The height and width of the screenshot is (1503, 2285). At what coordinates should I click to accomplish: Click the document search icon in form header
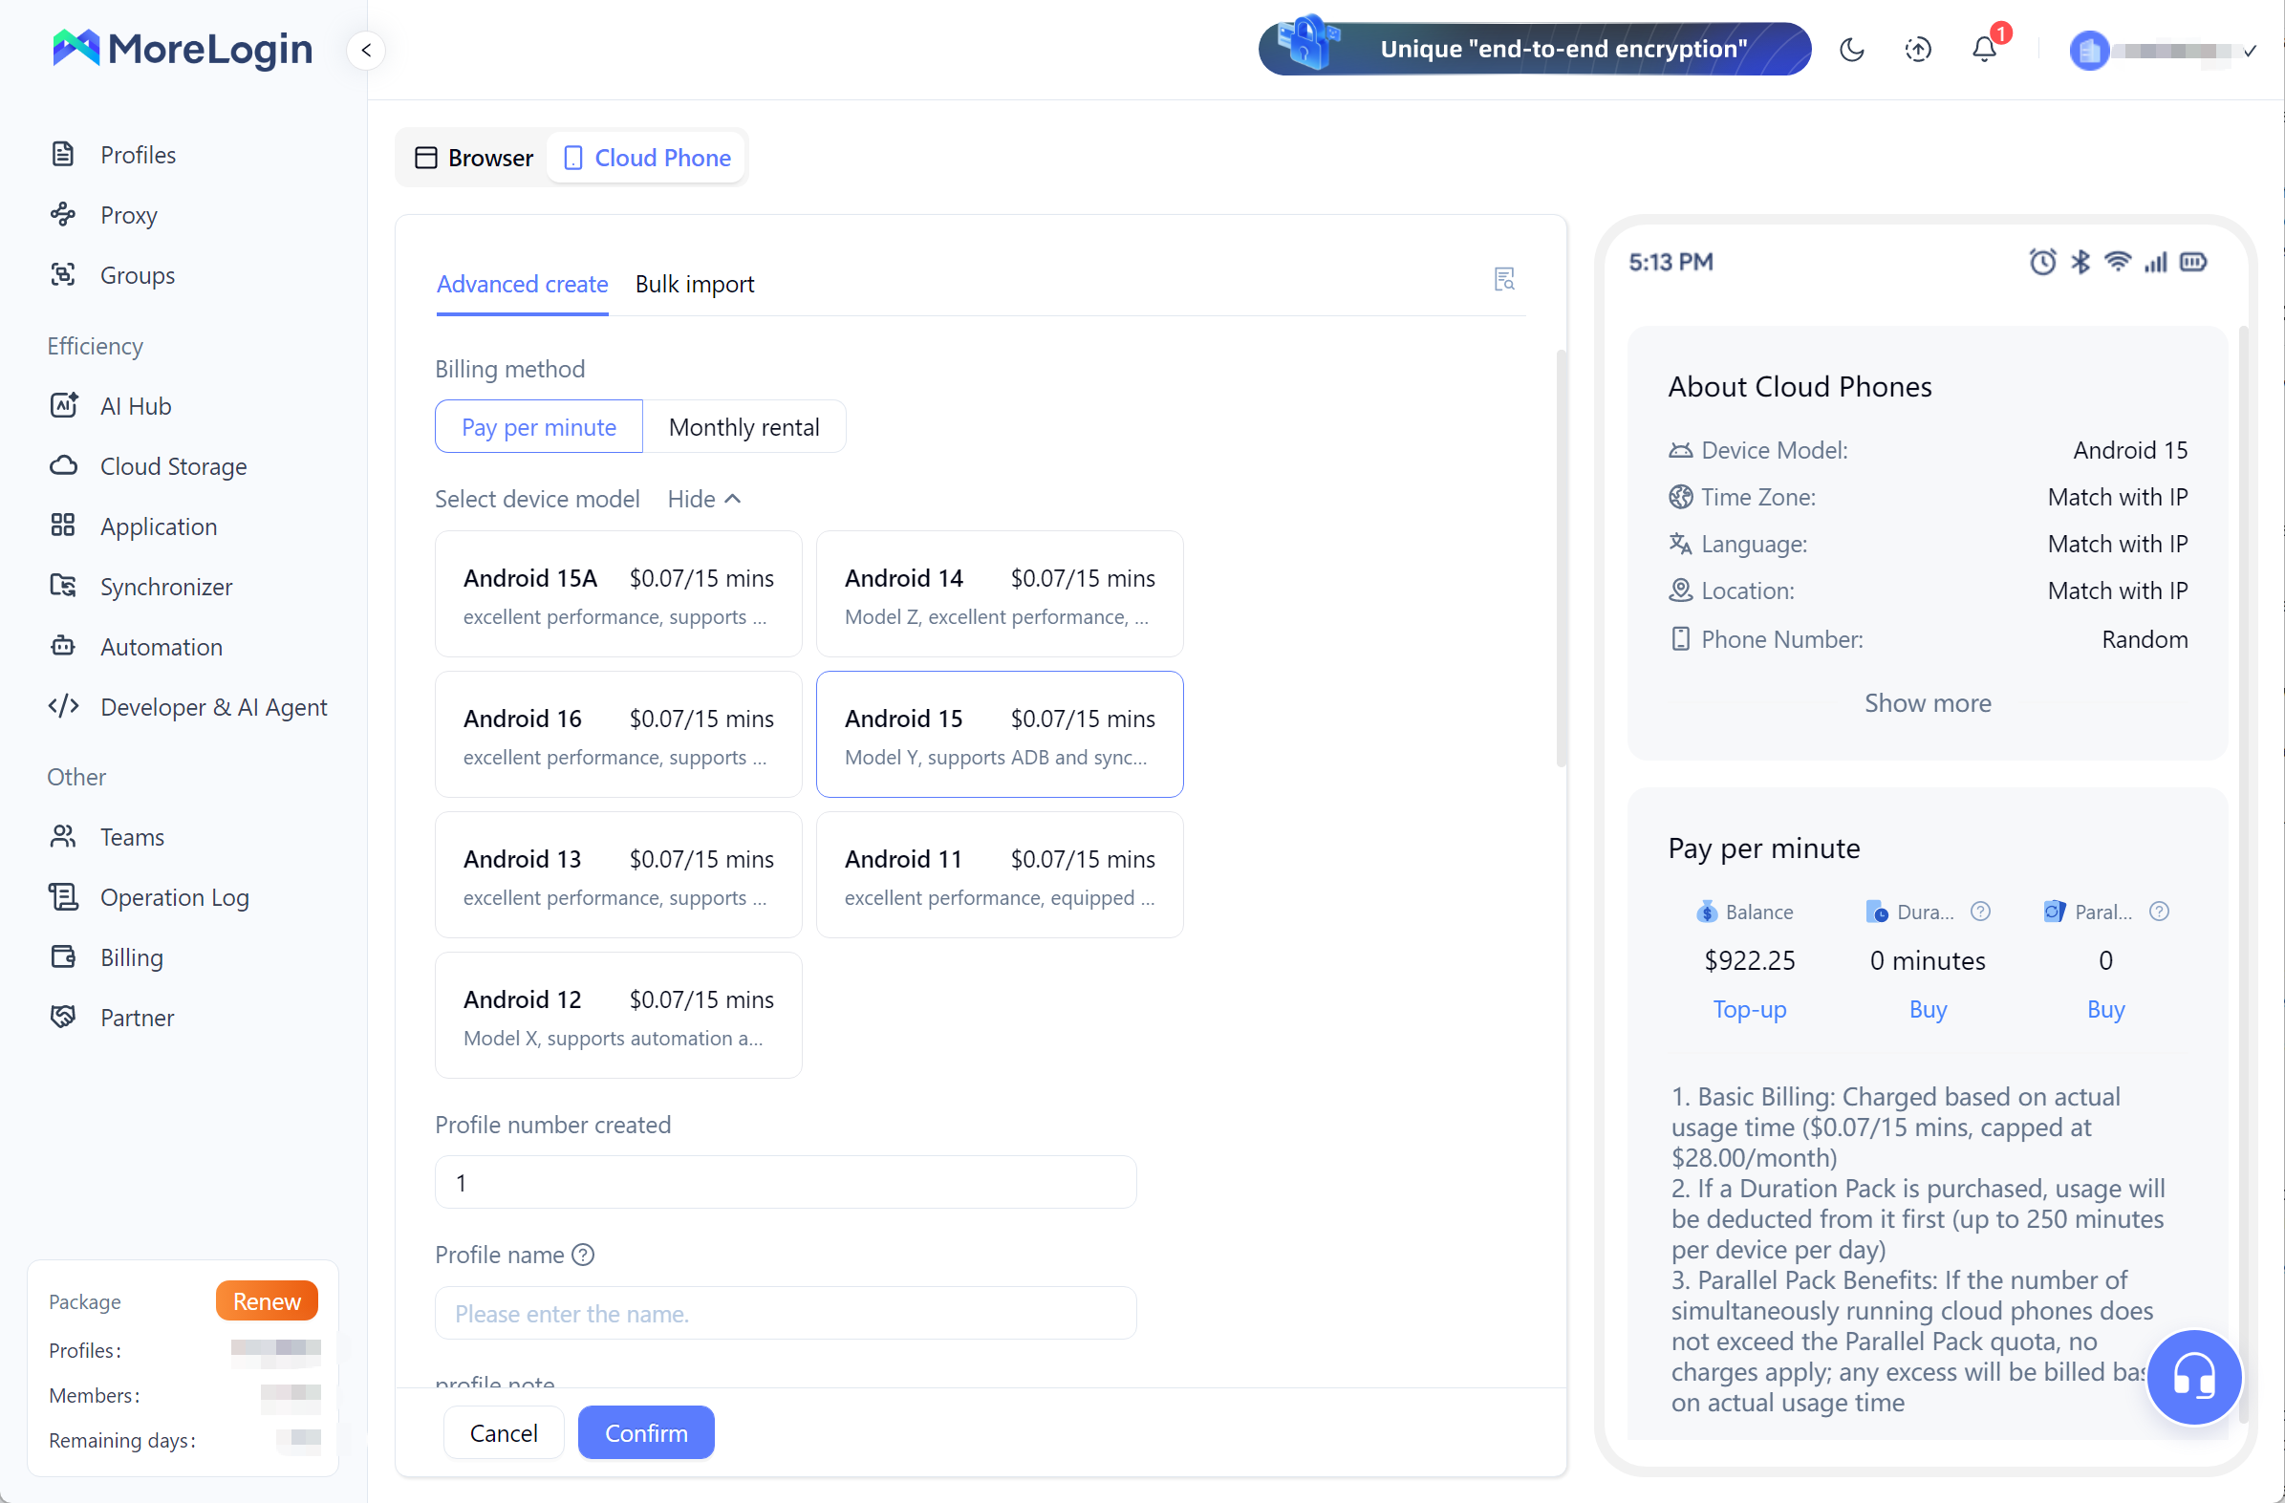click(x=1504, y=279)
